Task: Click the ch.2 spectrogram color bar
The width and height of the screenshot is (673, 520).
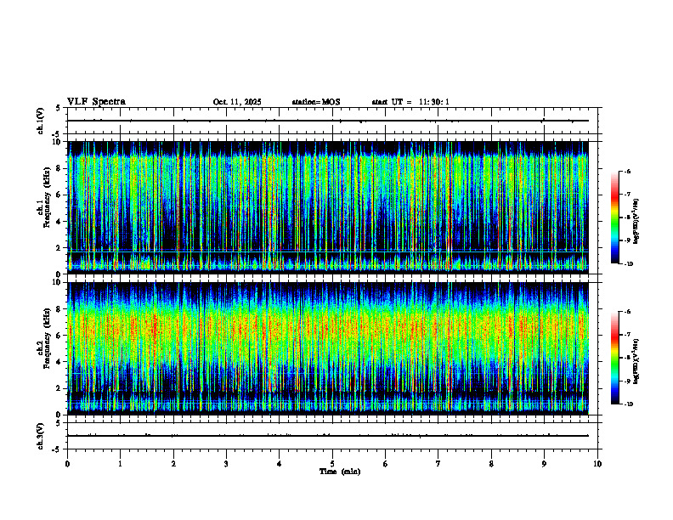Action: (615, 358)
